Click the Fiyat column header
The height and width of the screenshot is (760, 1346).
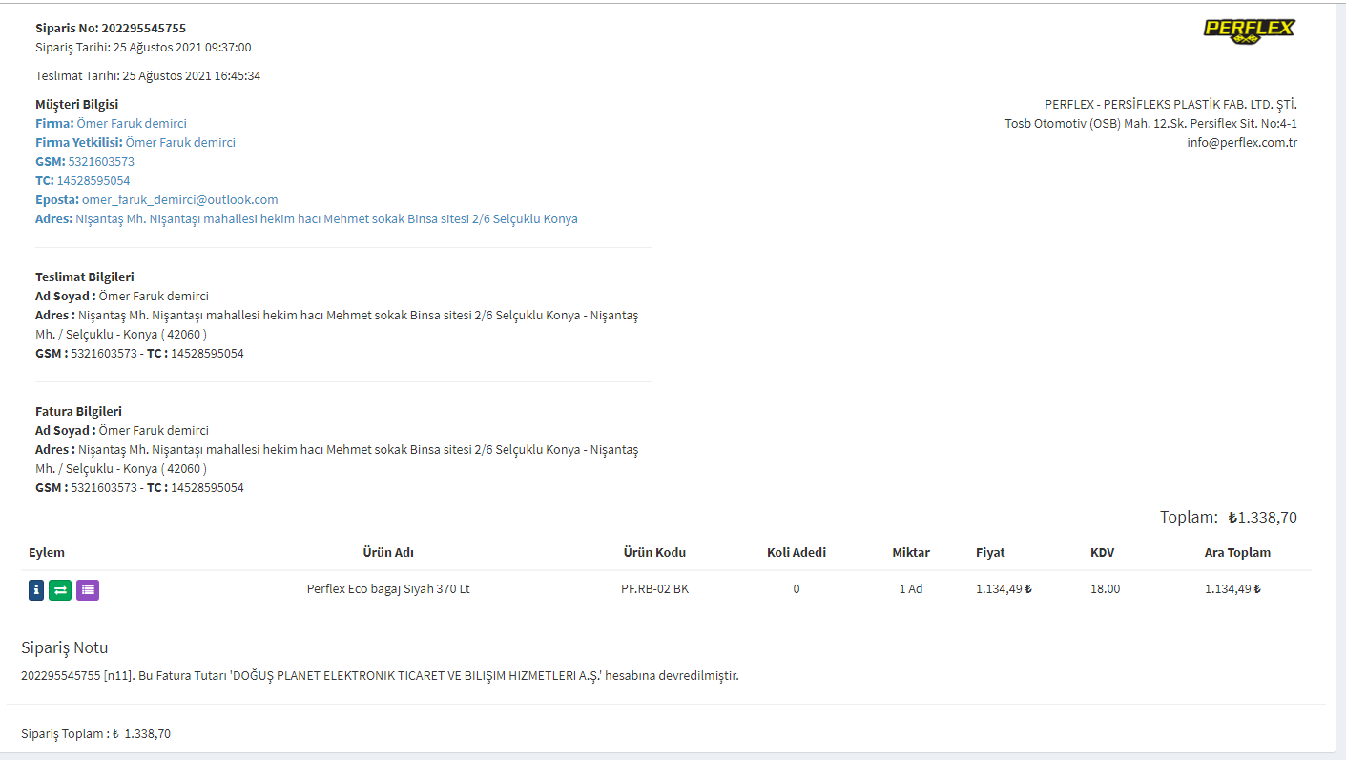[990, 553]
